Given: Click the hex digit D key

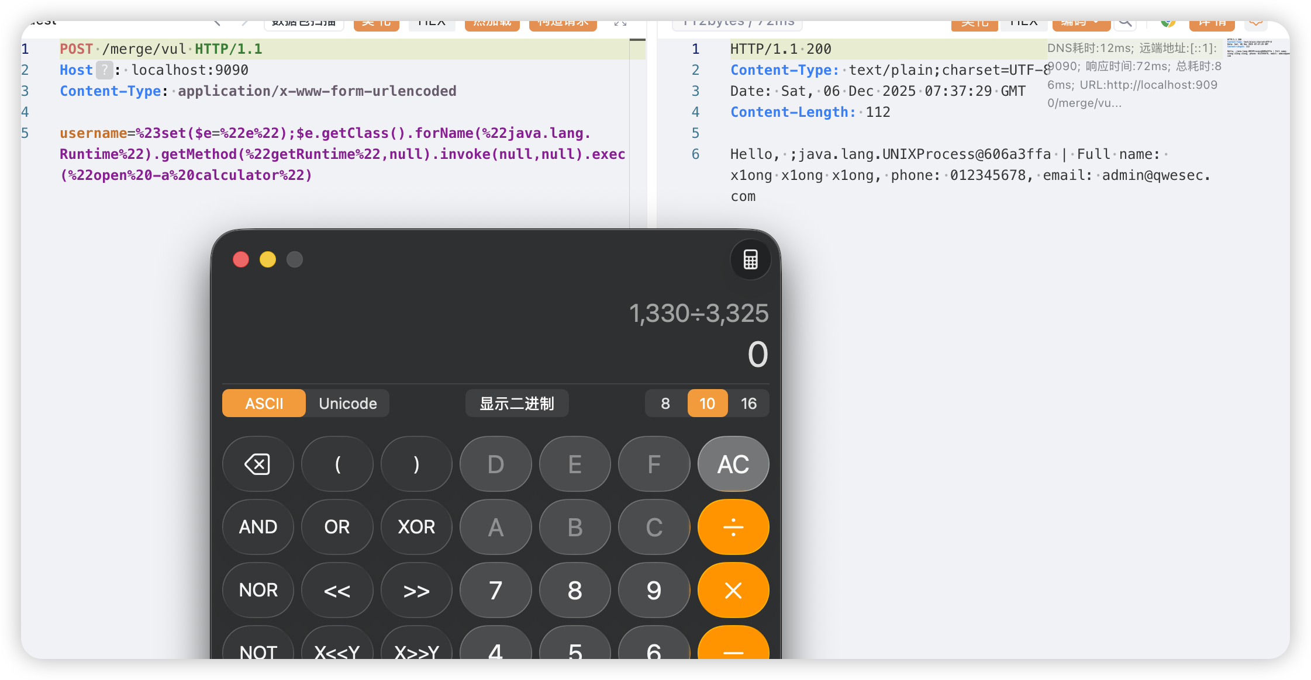Looking at the screenshot, I should (496, 464).
